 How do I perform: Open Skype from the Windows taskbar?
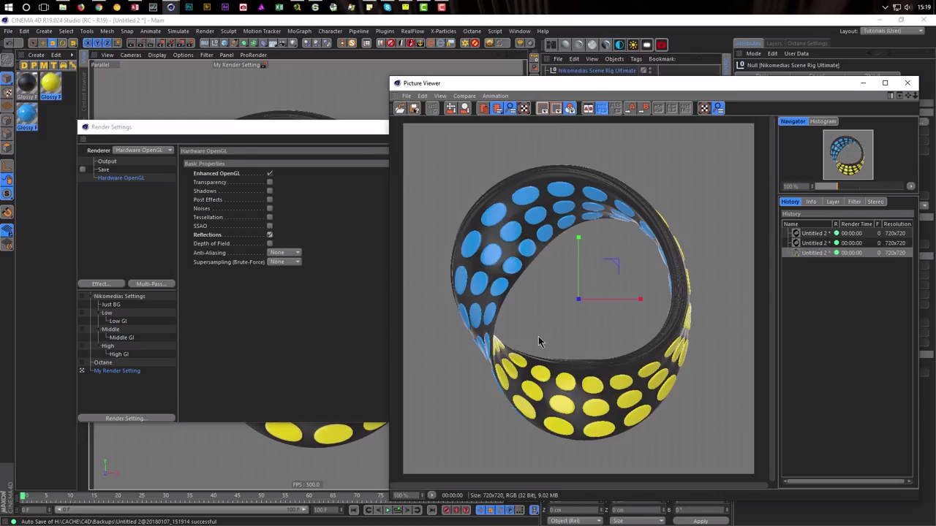tap(388, 7)
